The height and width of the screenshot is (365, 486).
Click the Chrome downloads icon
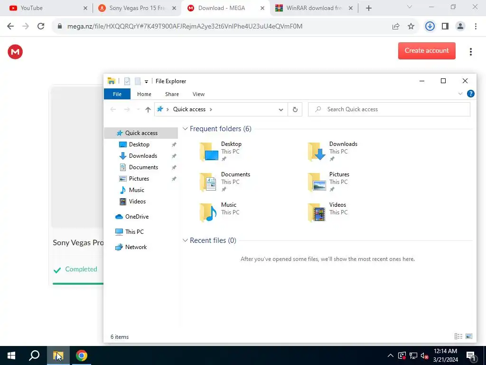coord(430,27)
